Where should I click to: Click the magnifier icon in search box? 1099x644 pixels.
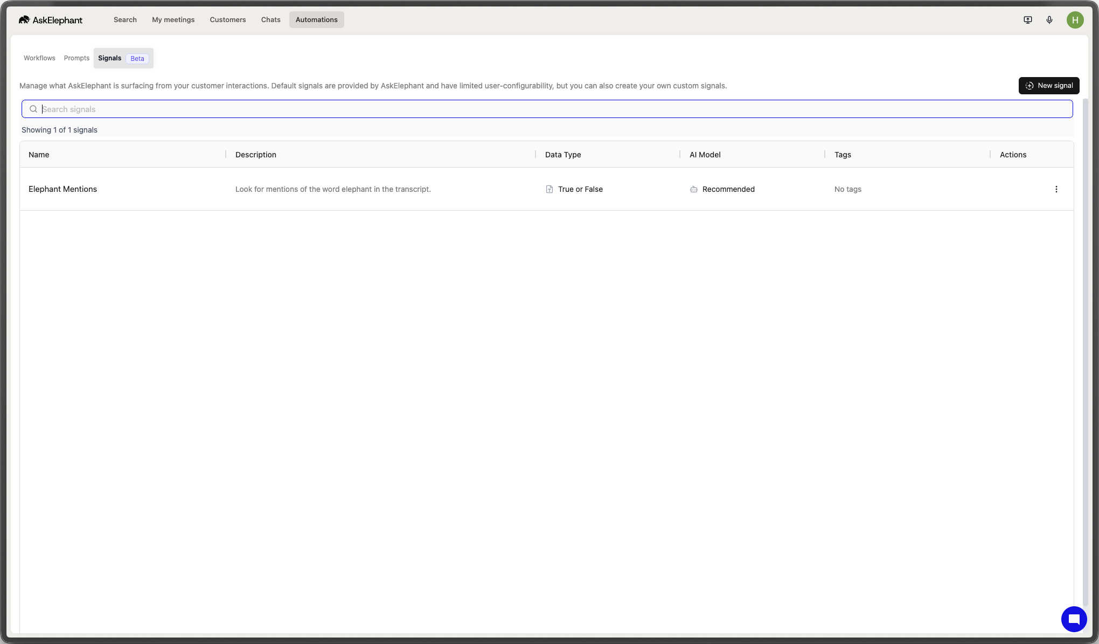point(33,109)
